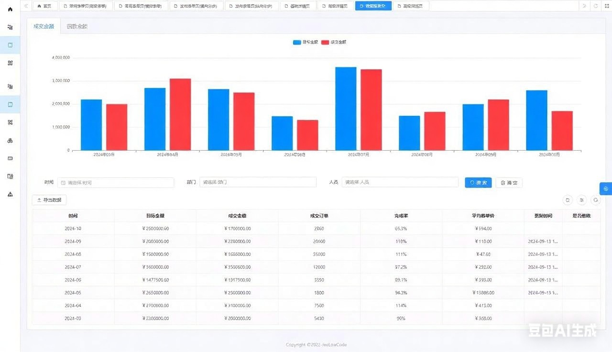612x352 pixels.
Task: Click the tallest blue bar in the chart
Action: pos(346,109)
